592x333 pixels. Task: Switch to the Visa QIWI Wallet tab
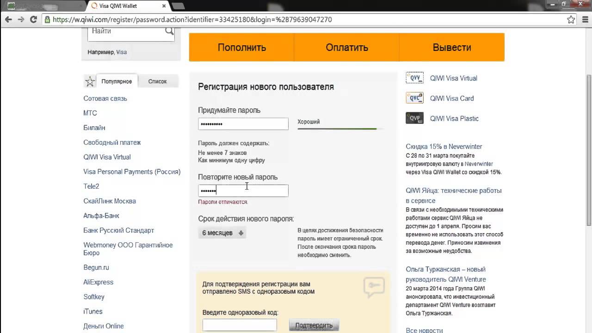point(128,6)
